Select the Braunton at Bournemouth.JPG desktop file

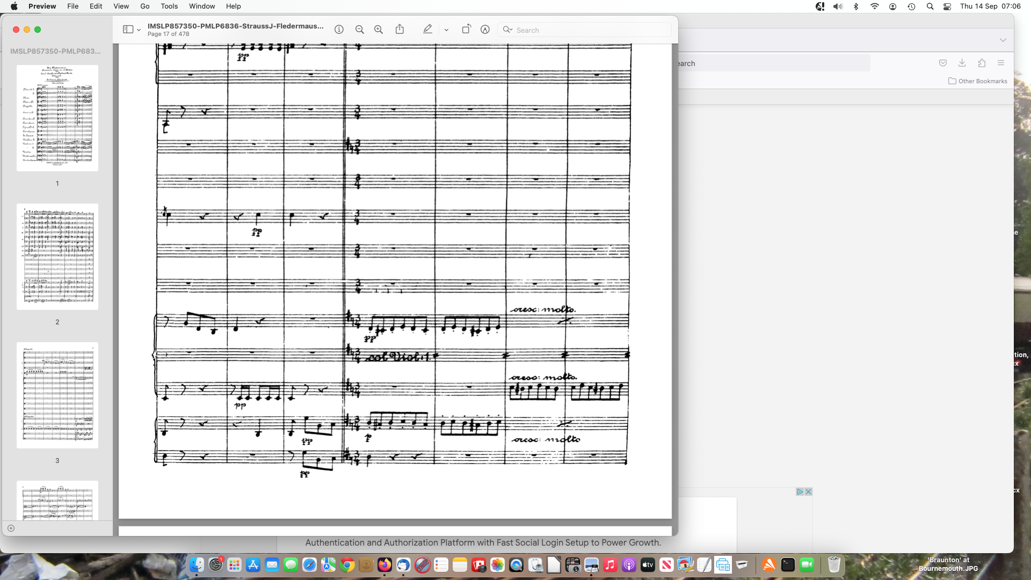click(948, 564)
